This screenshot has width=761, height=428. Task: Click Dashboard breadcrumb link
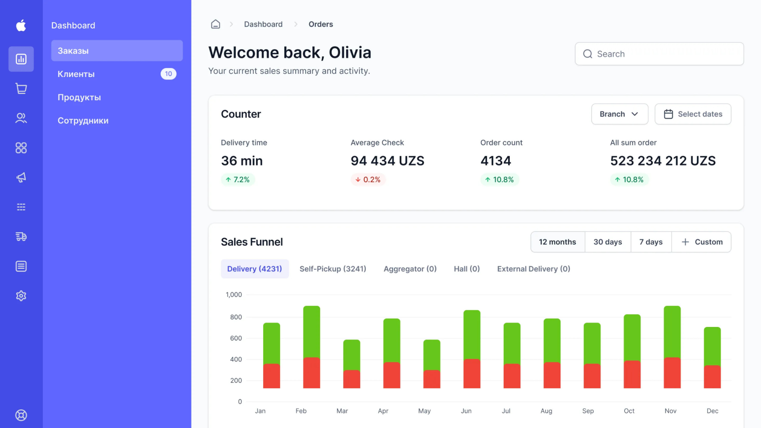pyautogui.click(x=263, y=24)
